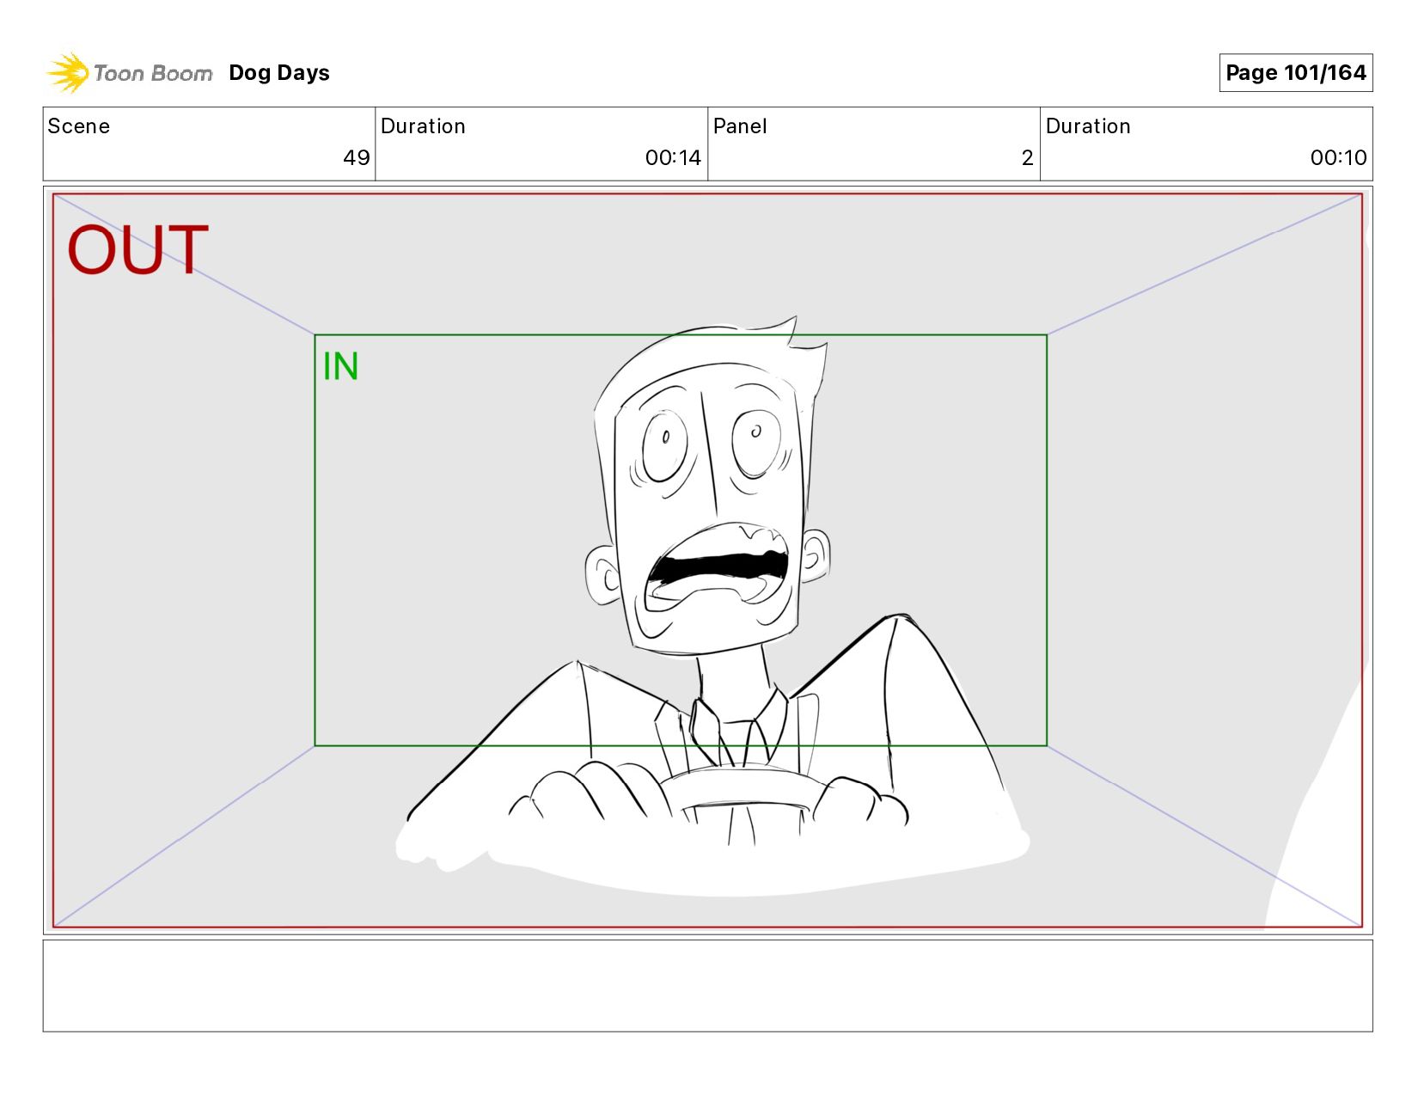Click the green 'IN' camera frame label
Screen dimensions: 1418x1096
[340, 367]
